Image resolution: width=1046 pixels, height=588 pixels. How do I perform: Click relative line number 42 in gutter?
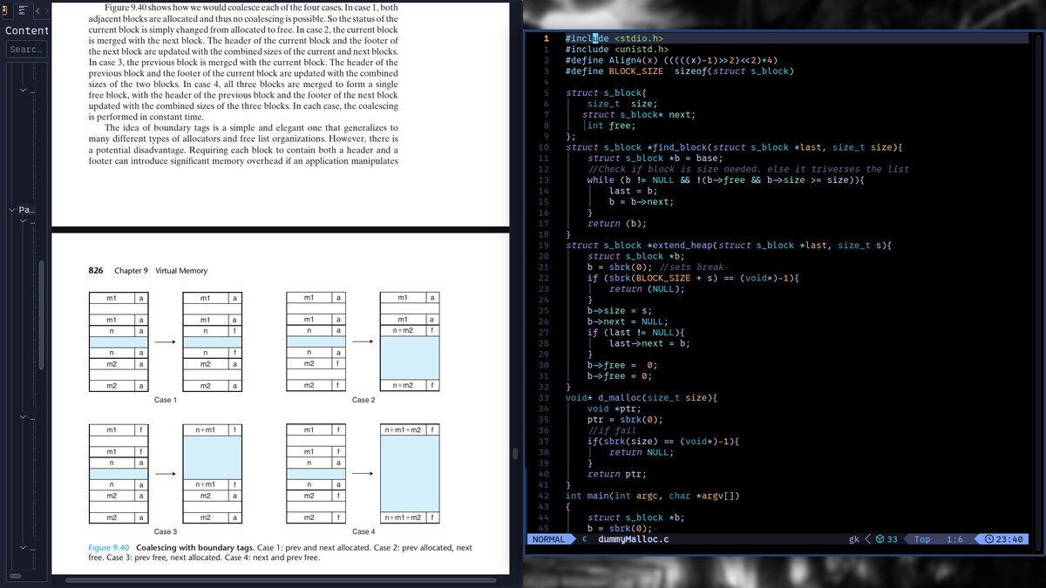point(545,497)
